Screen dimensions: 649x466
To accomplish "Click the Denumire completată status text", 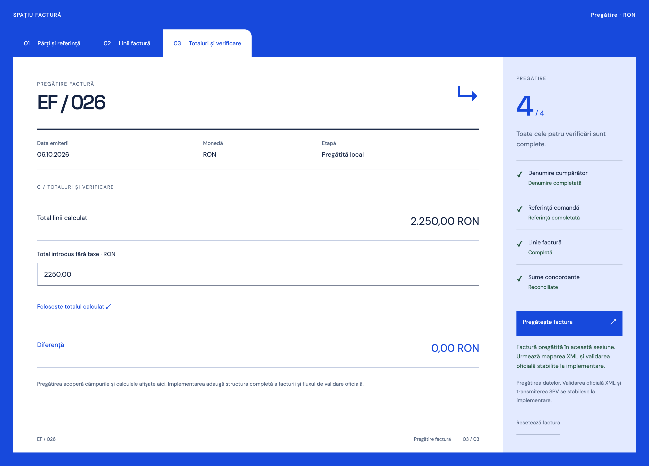I will coord(555,183).
